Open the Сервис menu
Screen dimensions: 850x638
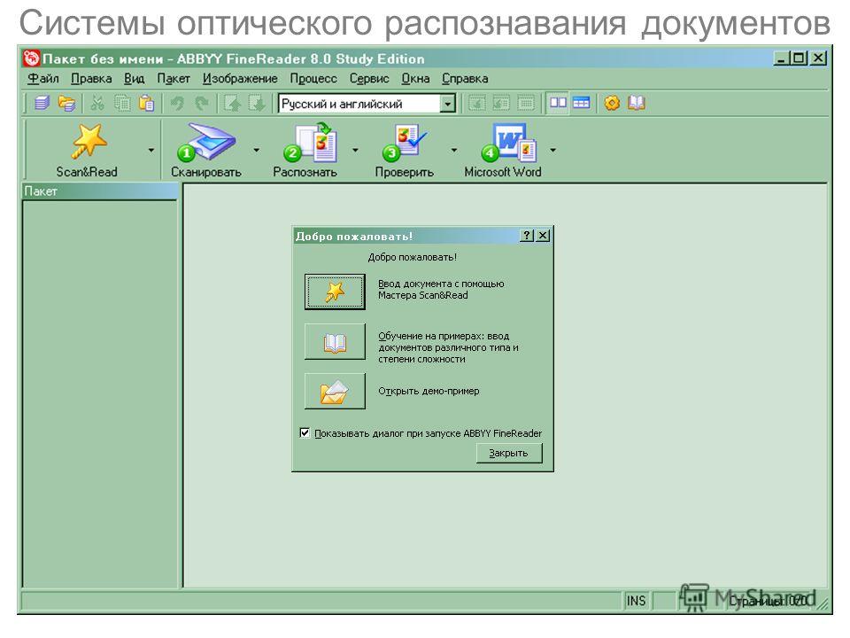(369, 79)
